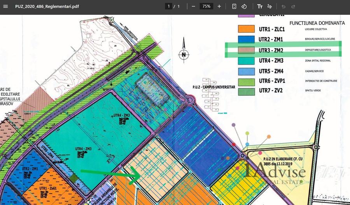Rotate the document counterclockwise

coord(244,6)
